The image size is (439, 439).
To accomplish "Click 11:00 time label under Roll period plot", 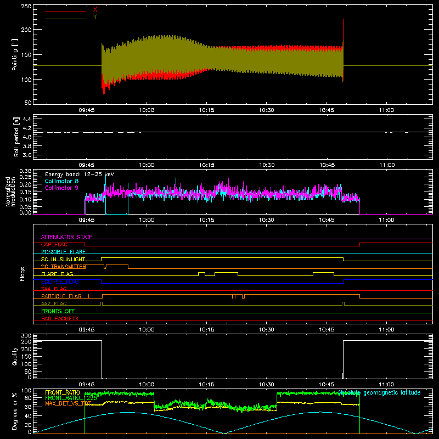I will point(387,165).
